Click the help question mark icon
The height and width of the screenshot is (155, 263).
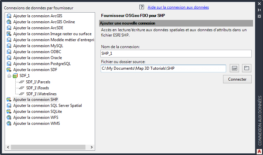tap(142, 7)
